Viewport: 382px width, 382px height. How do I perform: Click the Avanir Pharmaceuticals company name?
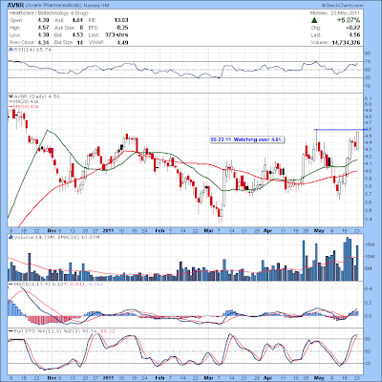[x=53, y=6]
